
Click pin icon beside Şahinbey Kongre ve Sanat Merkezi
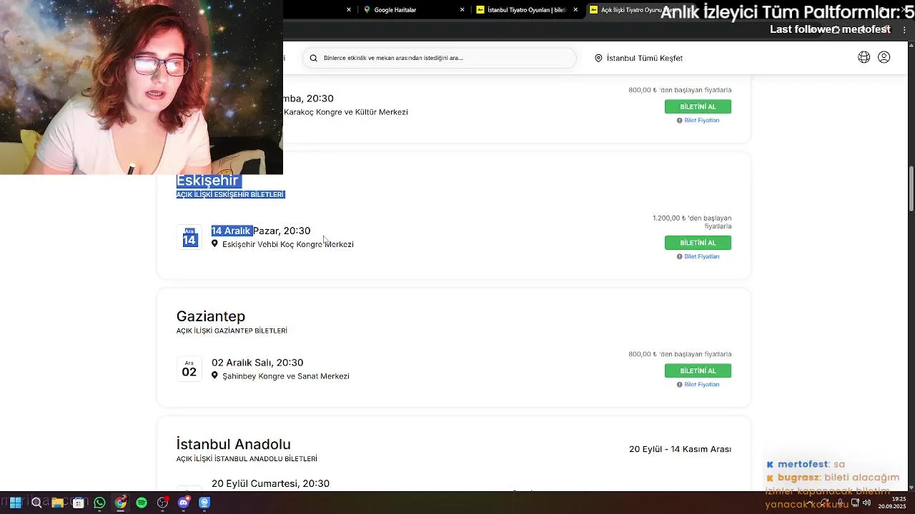[x=214, y=376]
